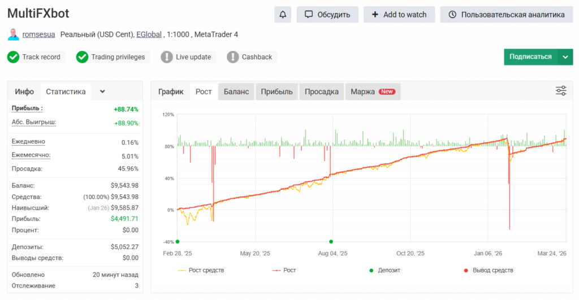Toggle the Рост legend series visibility

284,270
